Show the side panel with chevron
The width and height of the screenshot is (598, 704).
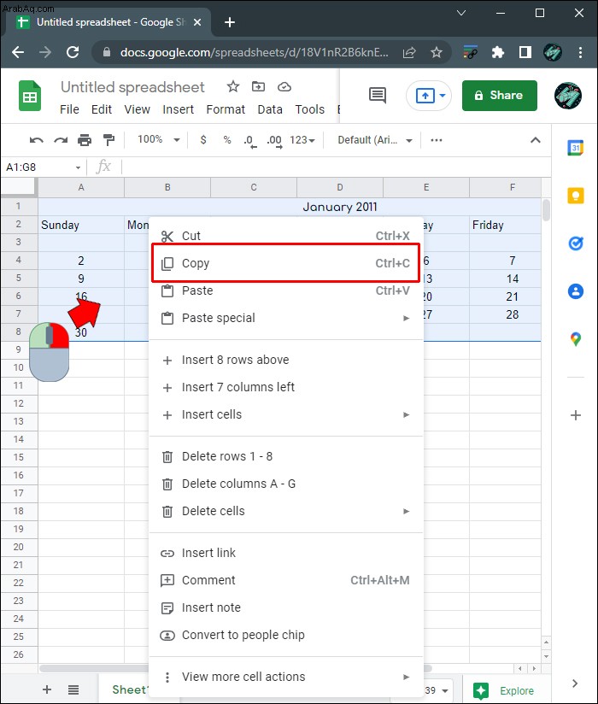tap(575, 683)
